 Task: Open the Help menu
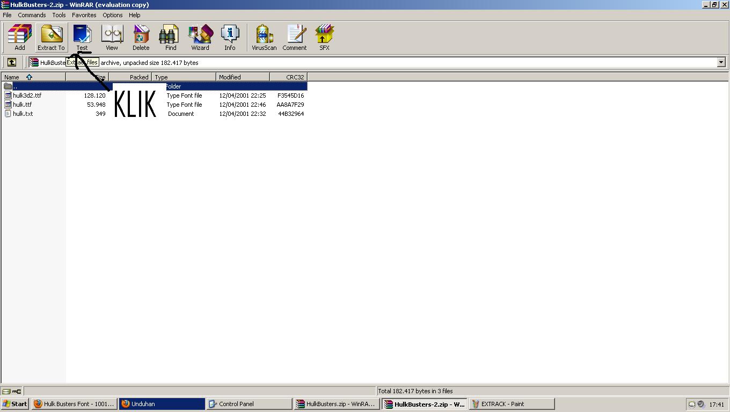tap(135, 15)
